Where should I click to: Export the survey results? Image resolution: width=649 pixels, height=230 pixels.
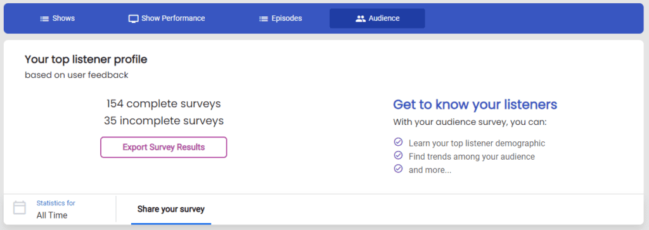point(164,147)
